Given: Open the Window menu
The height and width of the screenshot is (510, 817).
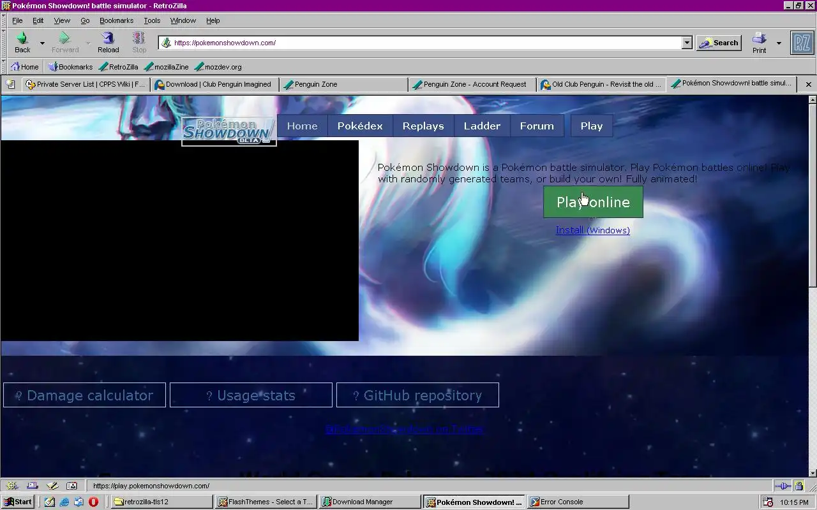Looking at the screenshot, I should coord(183,20).
